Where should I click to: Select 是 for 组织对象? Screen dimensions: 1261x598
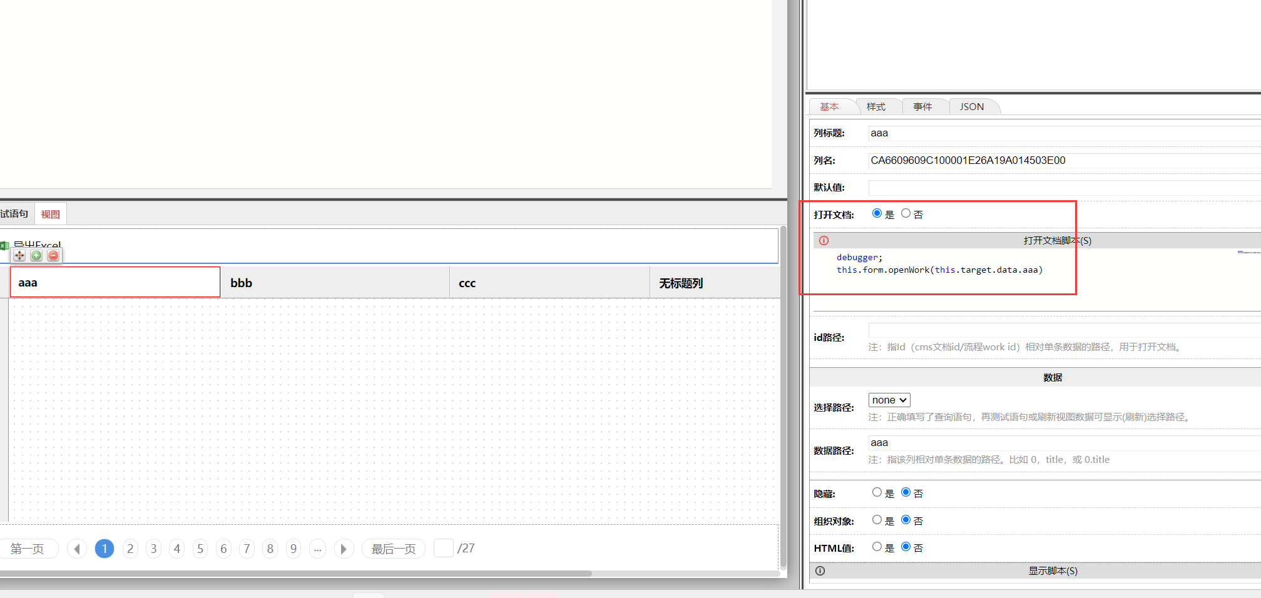[877, 520]
